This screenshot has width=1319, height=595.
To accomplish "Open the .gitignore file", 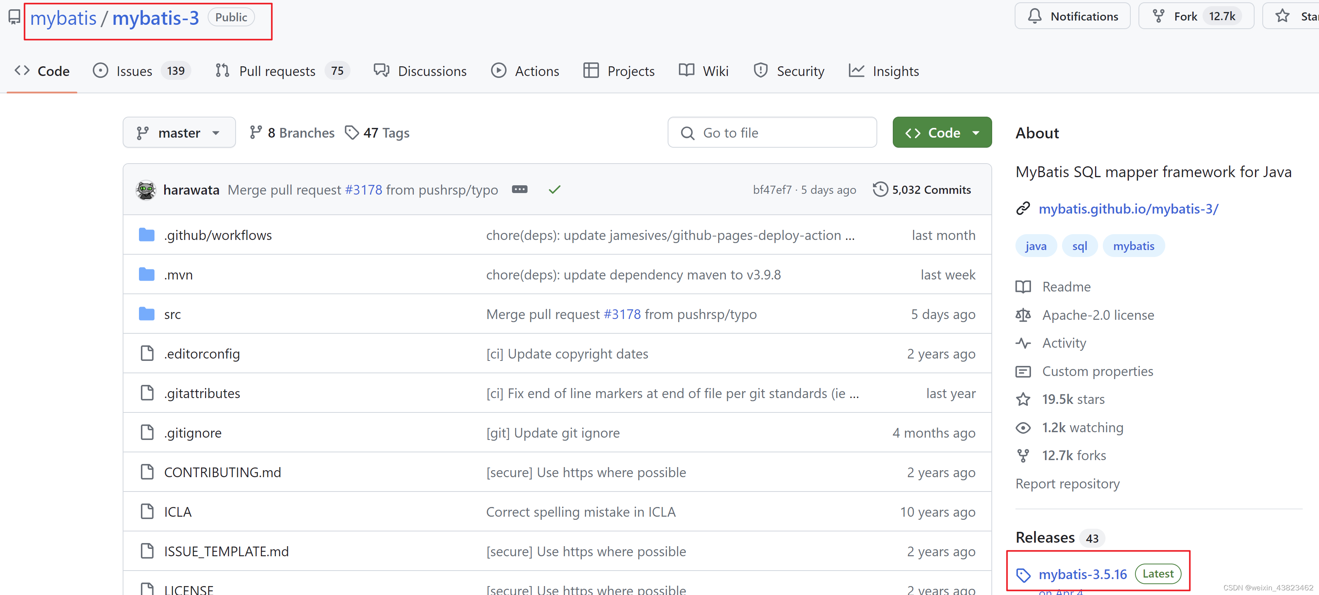I will point(193,433).
